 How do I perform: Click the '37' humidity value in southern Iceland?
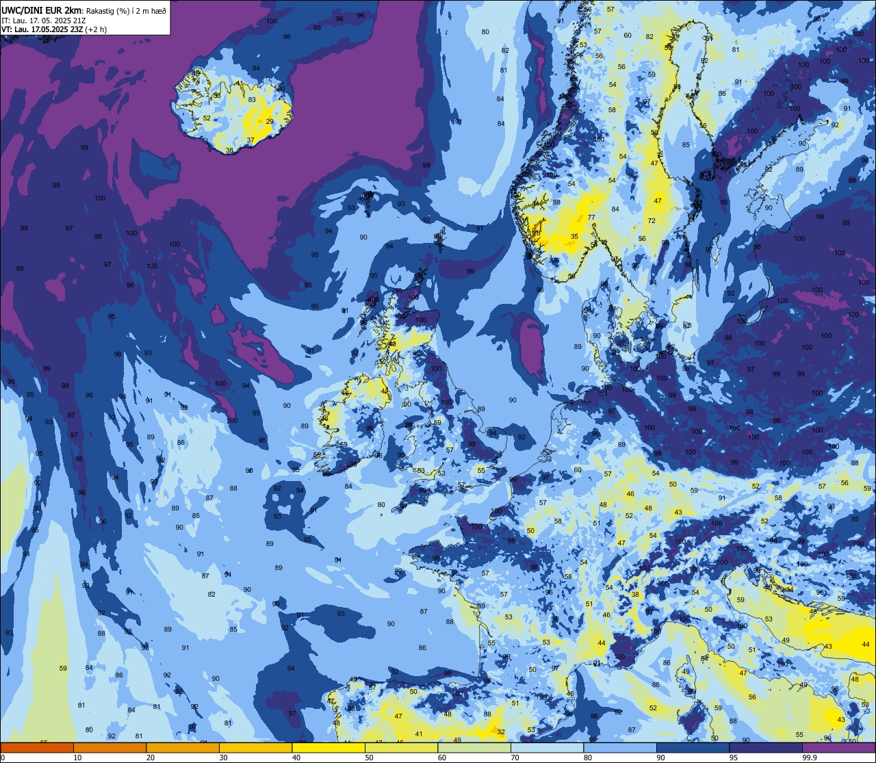250,140
